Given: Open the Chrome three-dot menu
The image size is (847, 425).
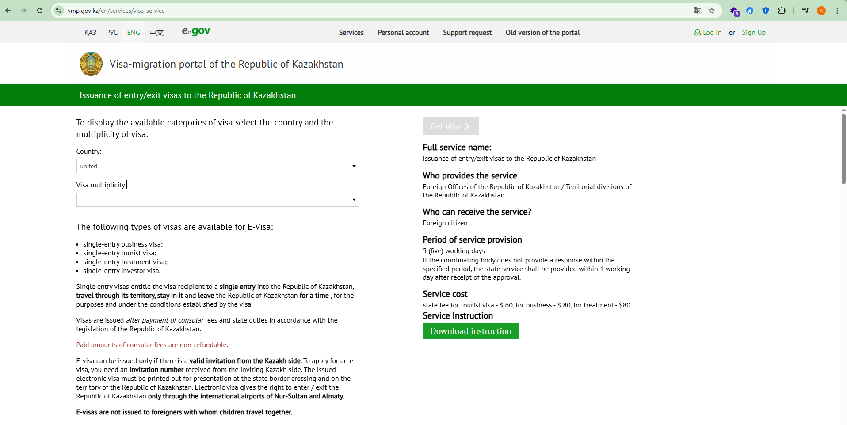Looking at the screenshot, I should [x=837, y=11].
